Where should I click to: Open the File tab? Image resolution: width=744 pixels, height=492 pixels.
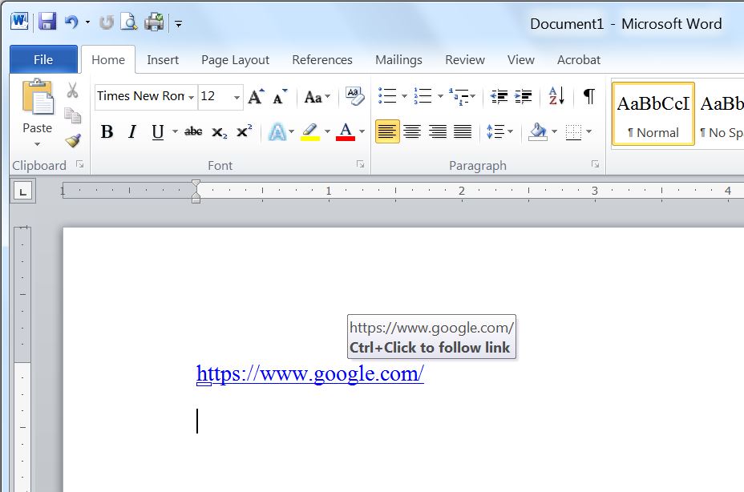pos(43,60)
